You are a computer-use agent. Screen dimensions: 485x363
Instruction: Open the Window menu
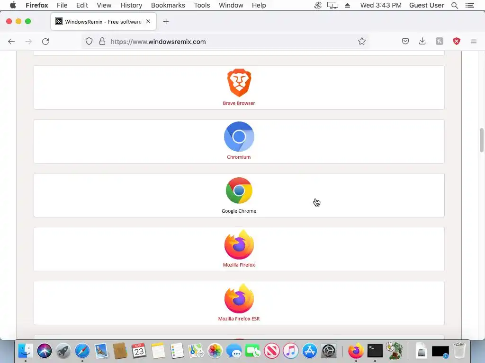[x=231, y=5]
